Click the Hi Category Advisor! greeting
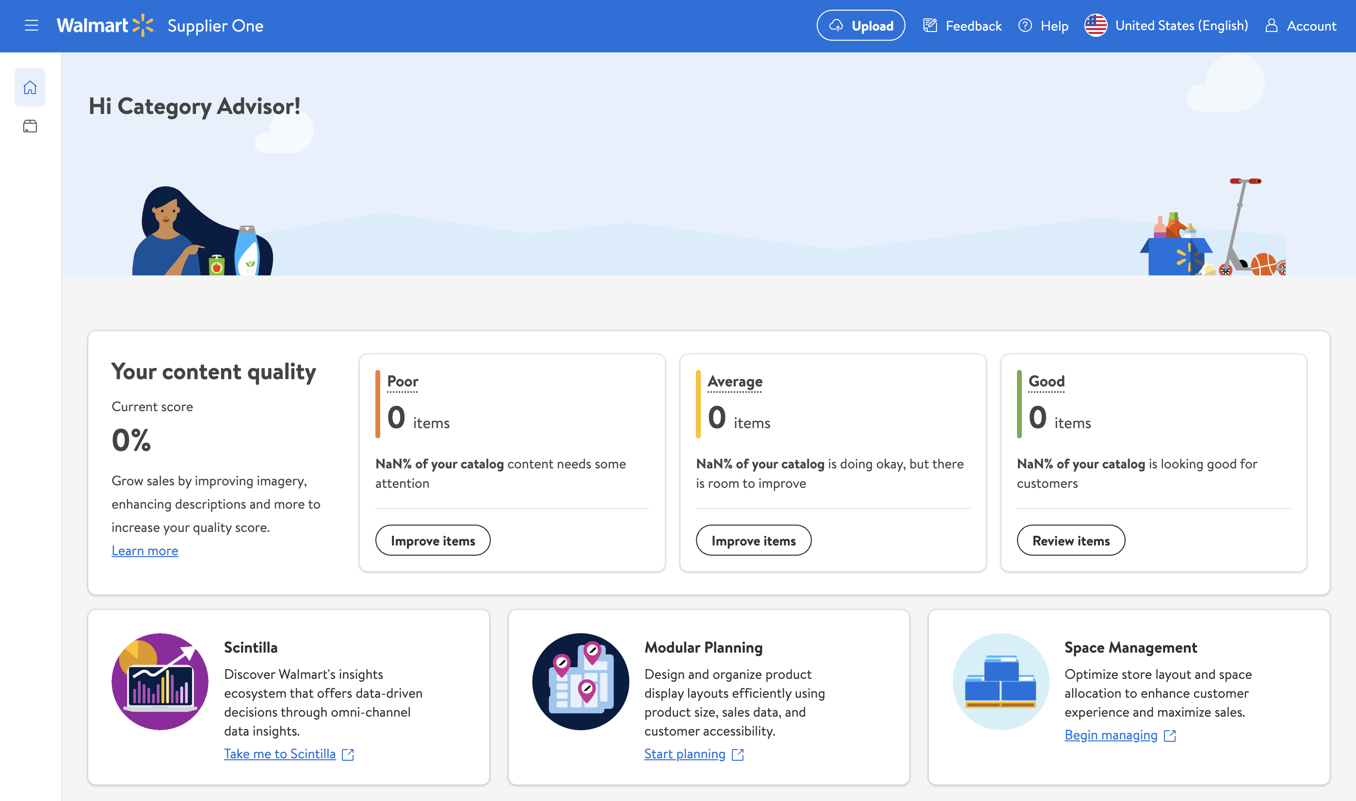 coord(194,106)
